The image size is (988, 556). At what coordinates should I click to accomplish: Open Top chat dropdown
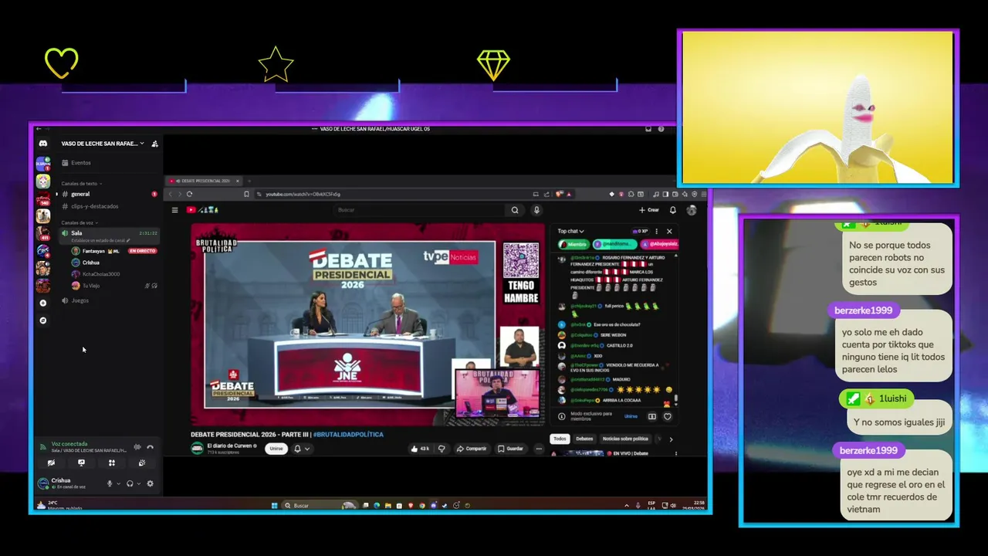[571, 231]
